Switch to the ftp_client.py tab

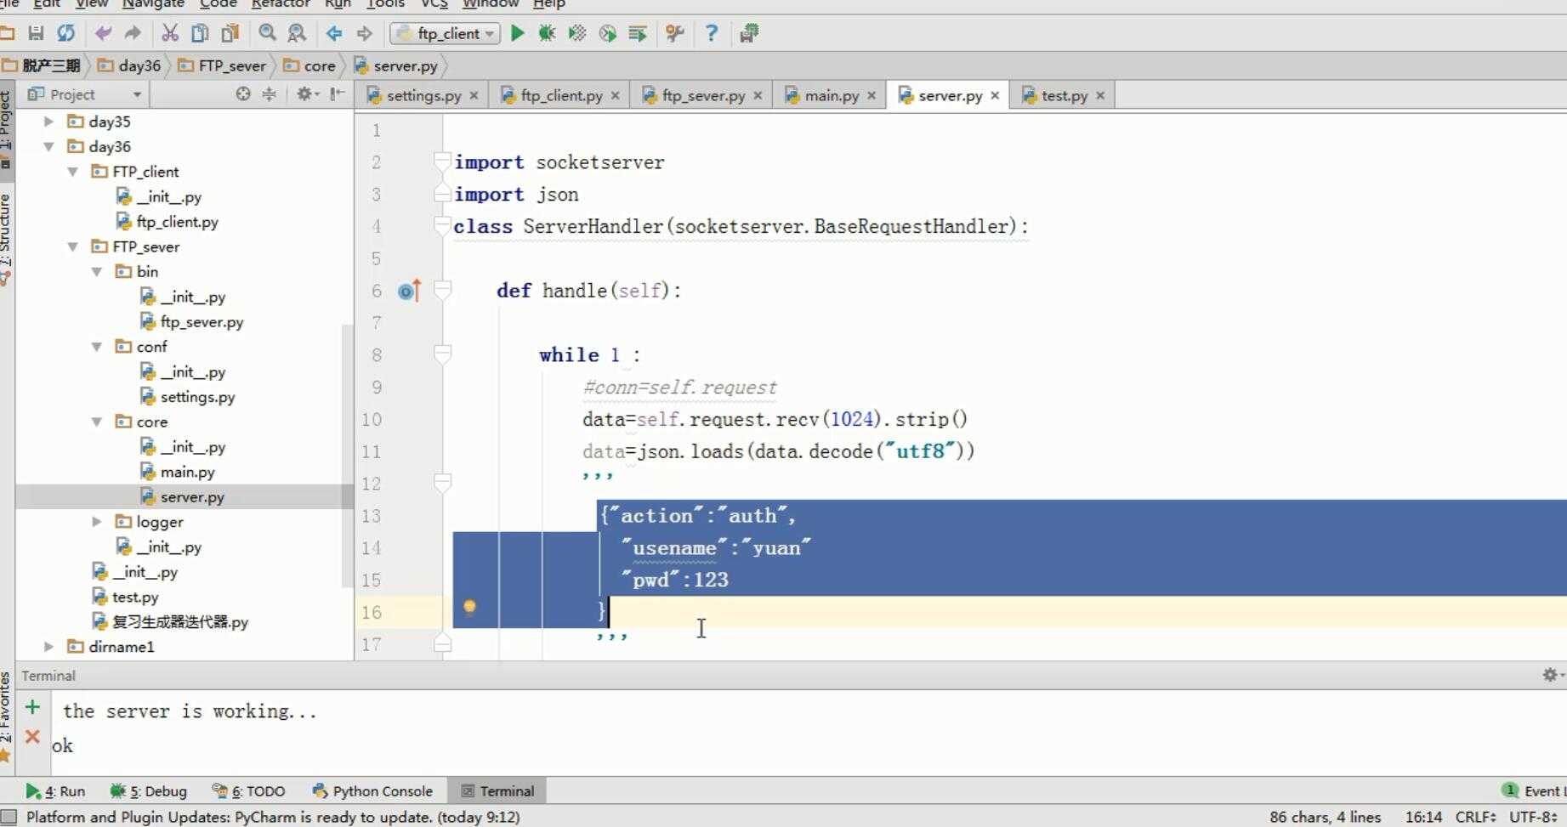click(560, 95)
